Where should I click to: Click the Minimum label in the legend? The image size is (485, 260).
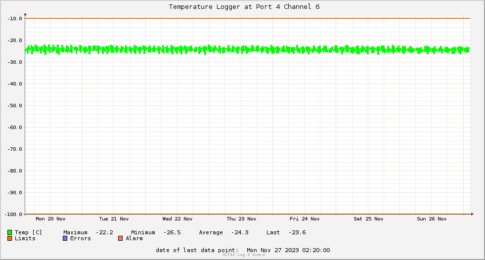(x=143, y=232)
